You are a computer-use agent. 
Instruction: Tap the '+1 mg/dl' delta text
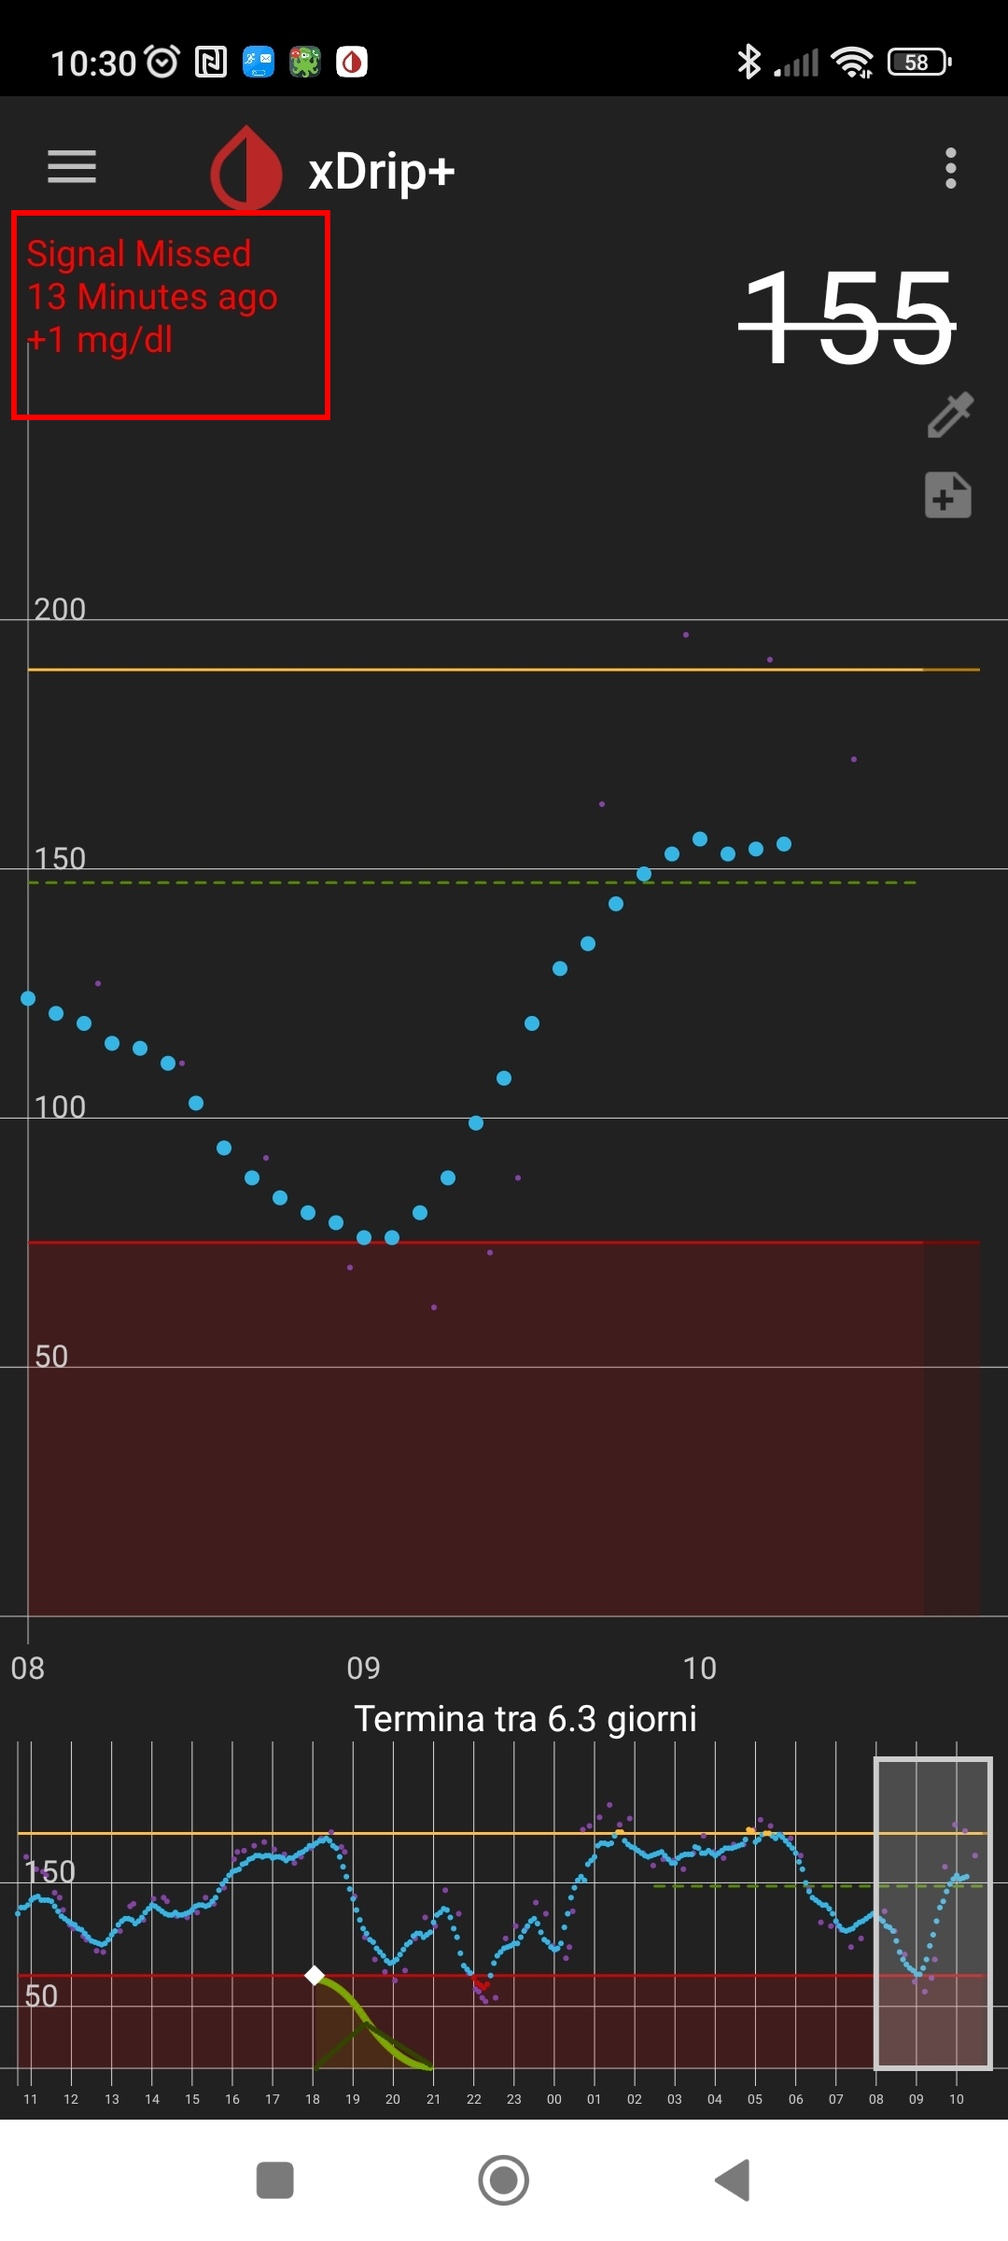coord(100,340)
